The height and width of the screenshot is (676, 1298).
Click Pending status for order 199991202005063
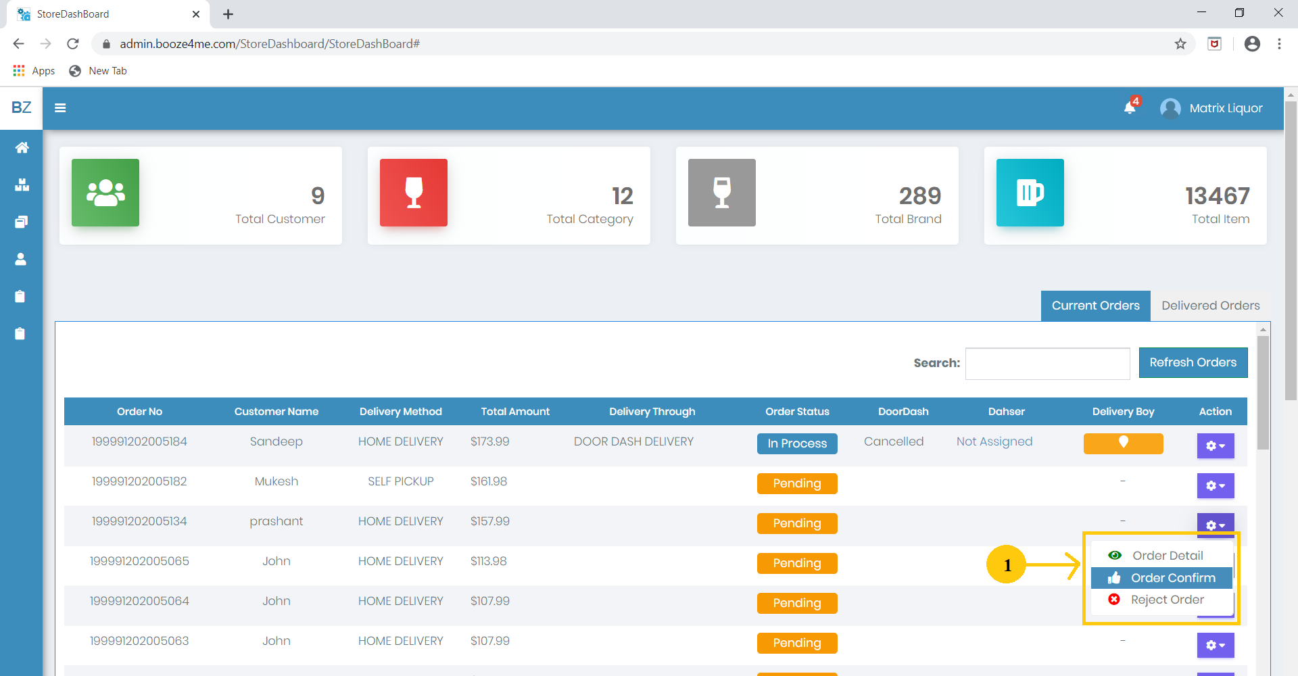pyautogui.click(x=797, y=643)
